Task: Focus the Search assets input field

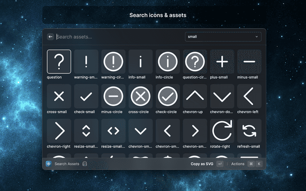Action: [x=117, y=36]
